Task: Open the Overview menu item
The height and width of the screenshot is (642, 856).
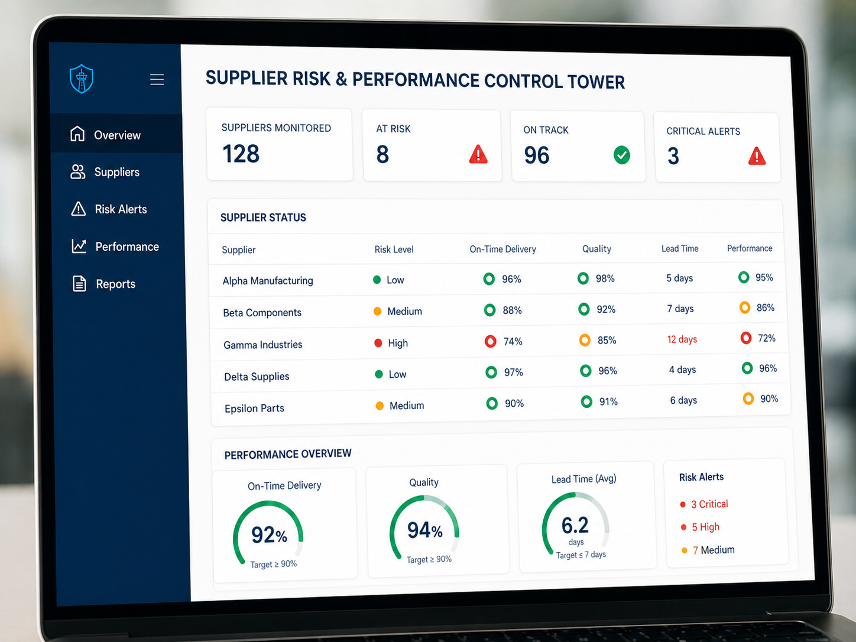Action: click(116, 134)
